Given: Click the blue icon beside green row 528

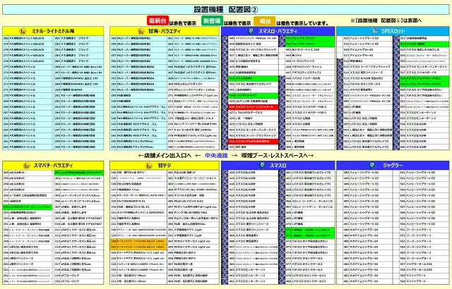Looking at the screenshot, I should pos(396,78).
